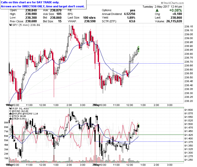This screenshot has width=197, height=167.
Task: Click the $NYAD line legend marker
Action: tap(10, 111)
